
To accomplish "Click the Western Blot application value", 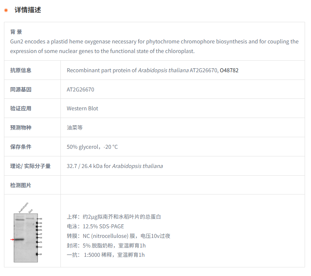I will point(82,108).
